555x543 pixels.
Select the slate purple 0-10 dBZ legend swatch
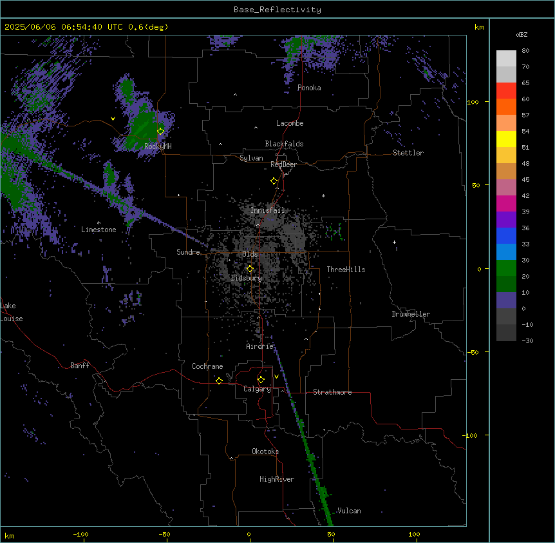[x=506, y=301]
